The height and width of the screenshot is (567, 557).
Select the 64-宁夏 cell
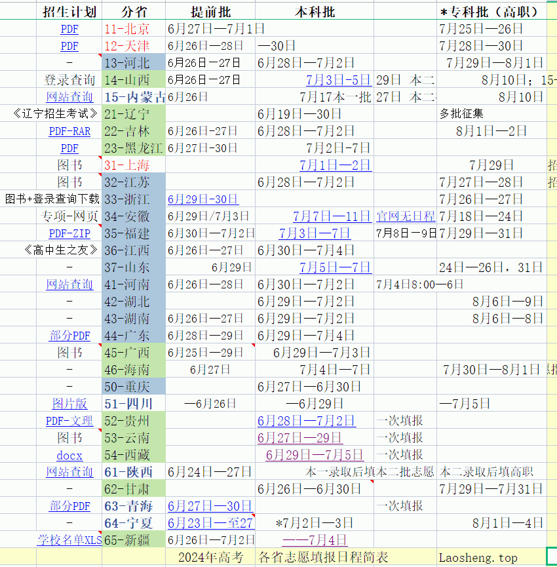134,523
